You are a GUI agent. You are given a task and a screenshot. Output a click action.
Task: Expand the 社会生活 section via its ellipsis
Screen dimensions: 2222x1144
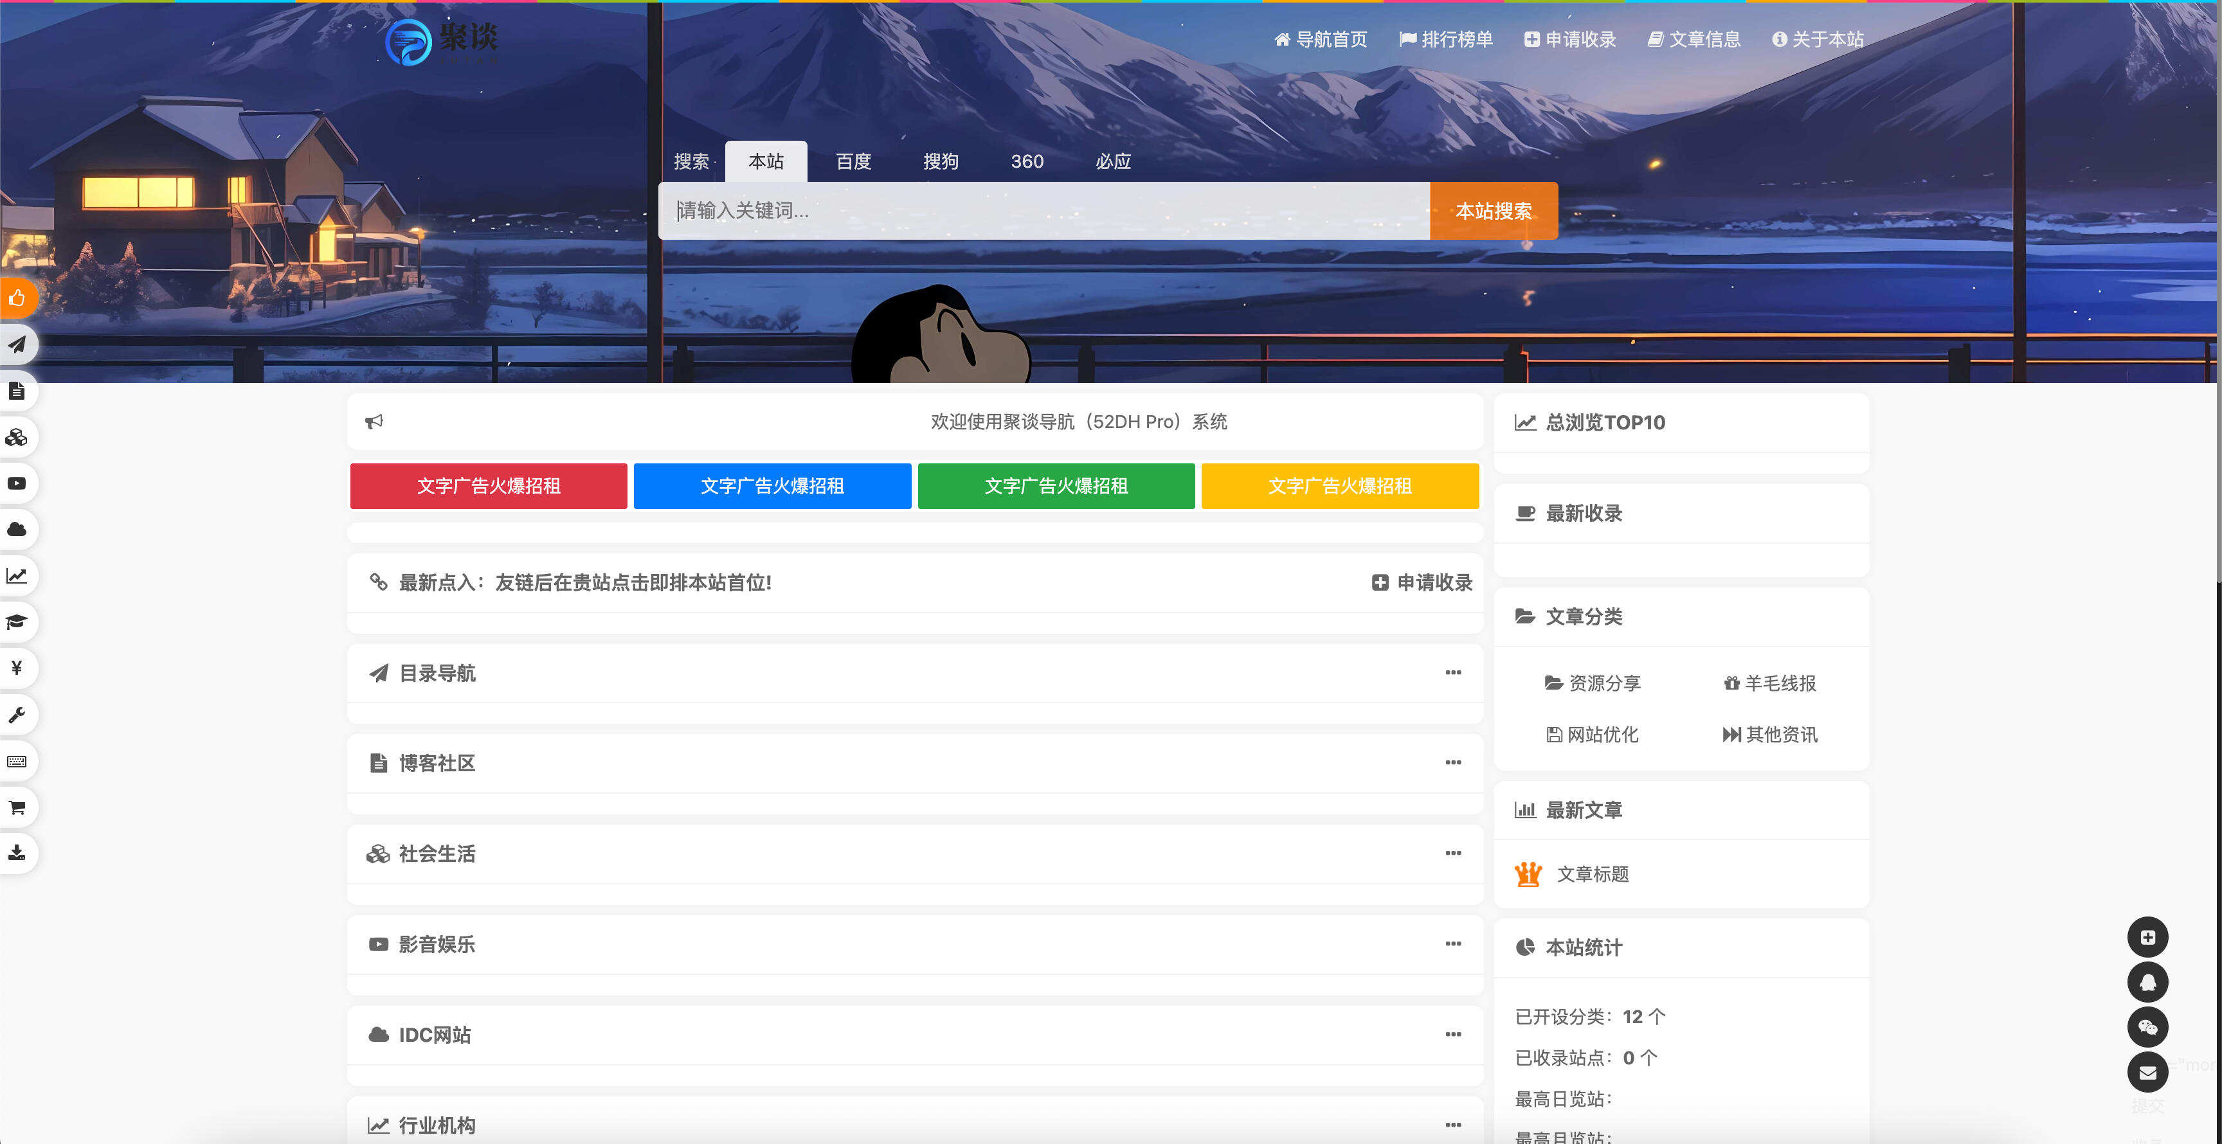(1454, 854)
